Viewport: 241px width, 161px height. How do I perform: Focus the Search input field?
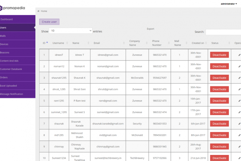coord(223,32)
